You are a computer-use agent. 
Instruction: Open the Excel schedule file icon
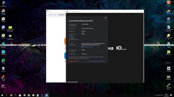tap(169, 29)
